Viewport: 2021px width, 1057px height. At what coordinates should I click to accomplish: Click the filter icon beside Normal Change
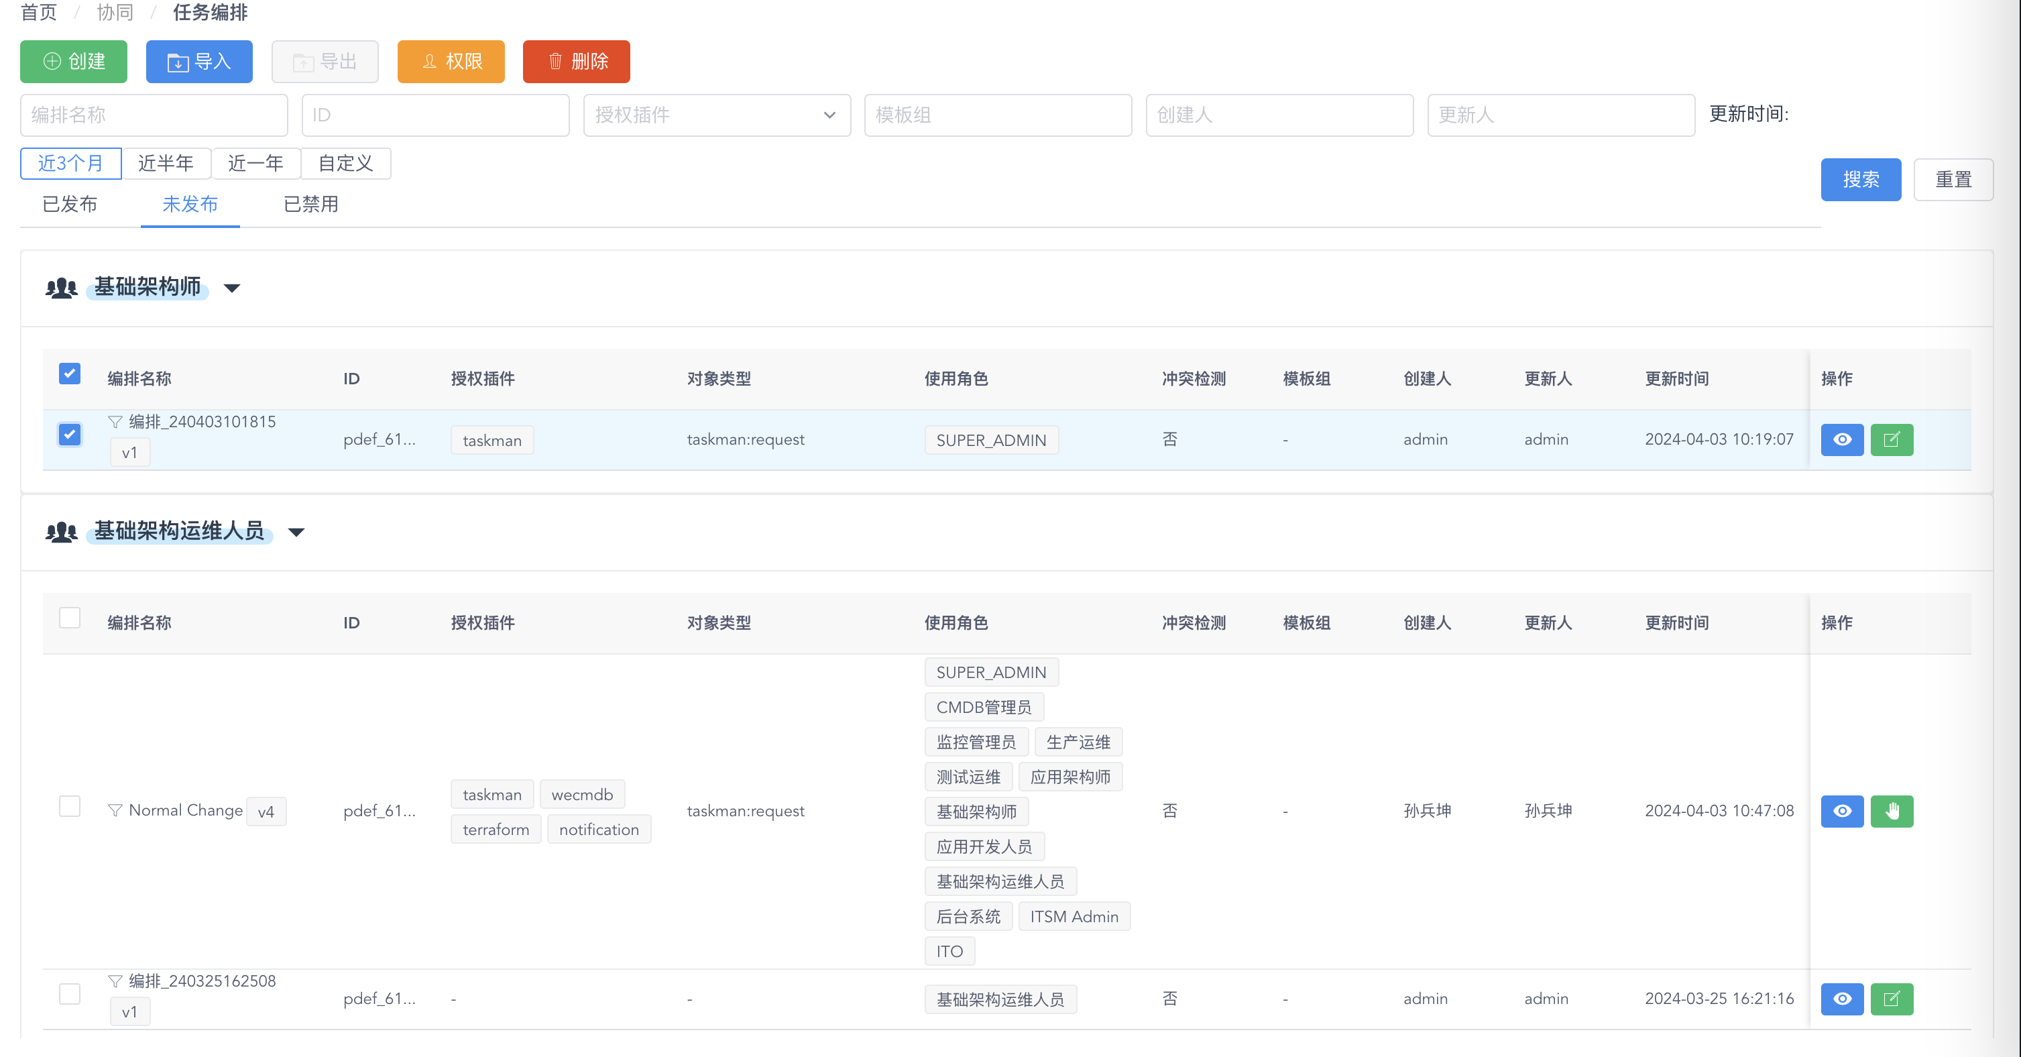115,810
